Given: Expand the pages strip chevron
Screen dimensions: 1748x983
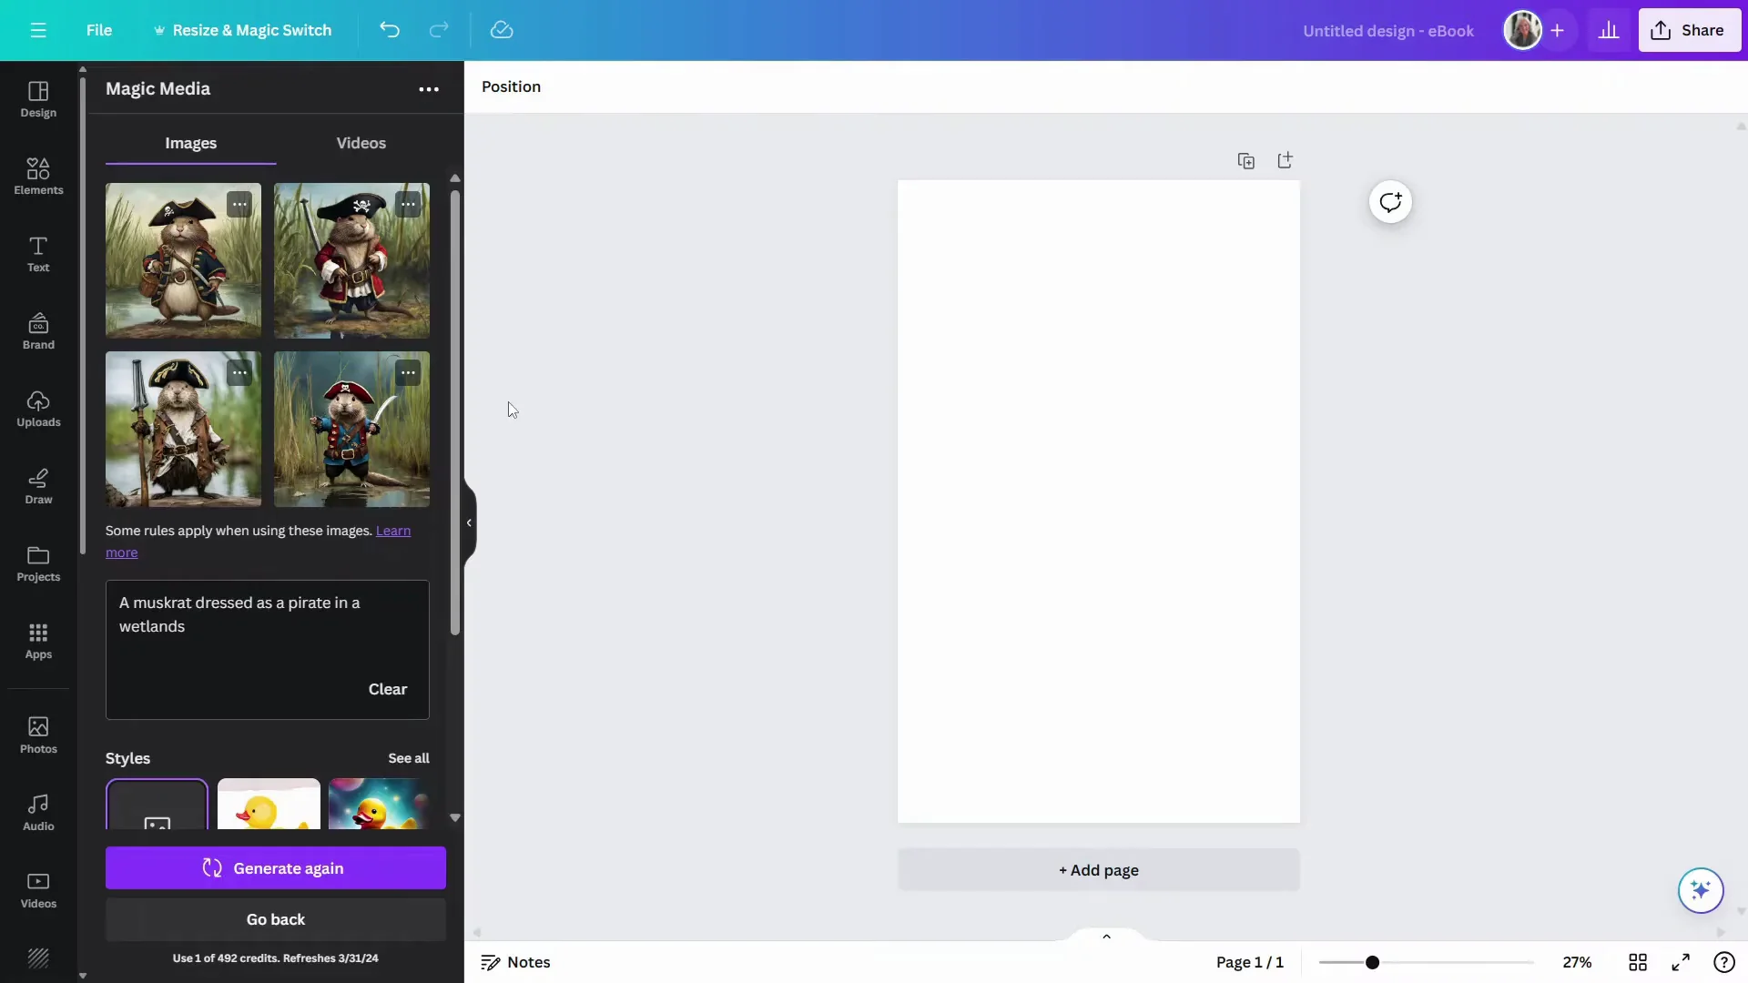Looking at the screenshot, I should click(1106, 936).
